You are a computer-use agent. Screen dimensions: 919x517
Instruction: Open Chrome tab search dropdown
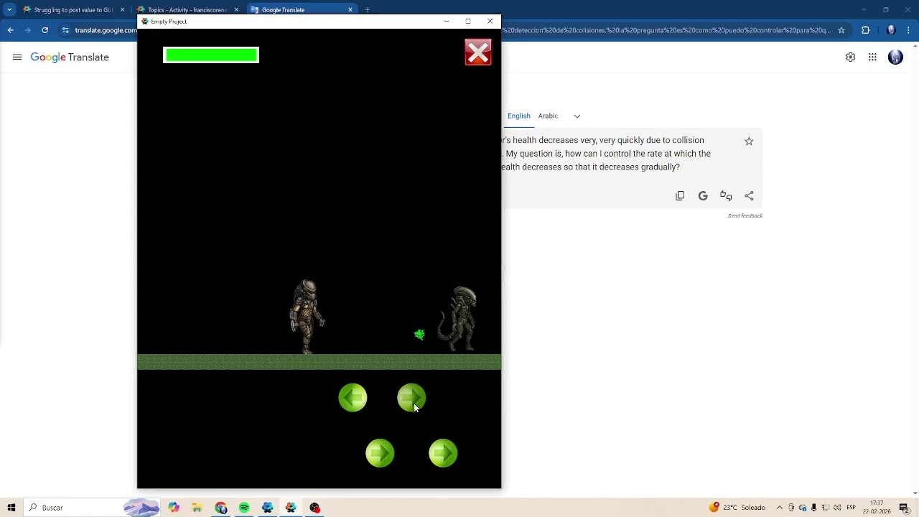pos(9,10)
